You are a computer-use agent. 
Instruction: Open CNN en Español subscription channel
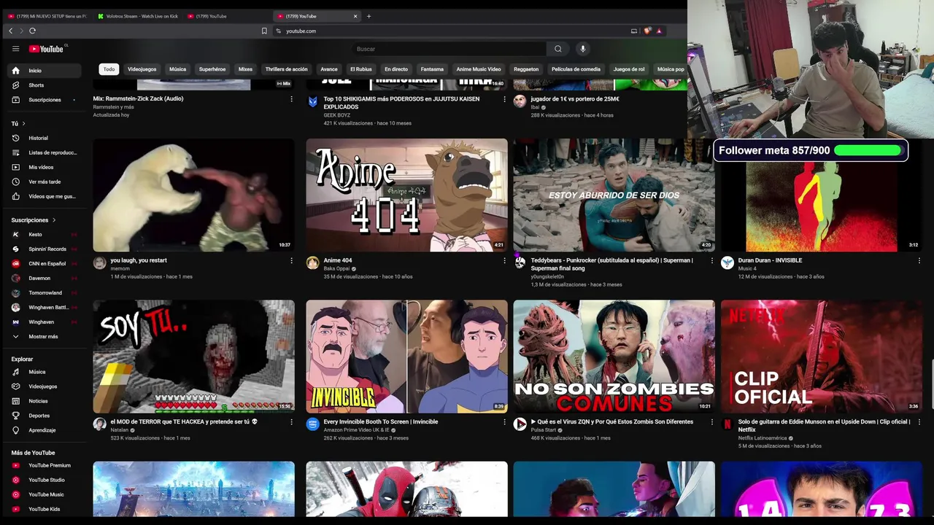[x=44, y=263]
